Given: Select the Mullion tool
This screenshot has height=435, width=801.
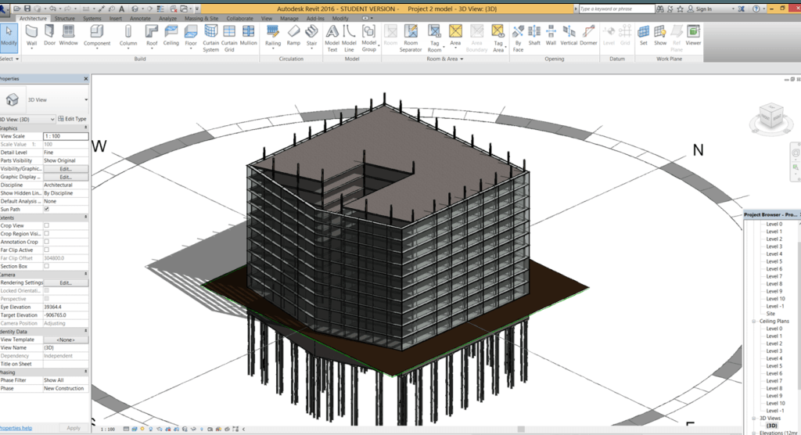Looking at the screenshot, I should [x=248, y=36].
